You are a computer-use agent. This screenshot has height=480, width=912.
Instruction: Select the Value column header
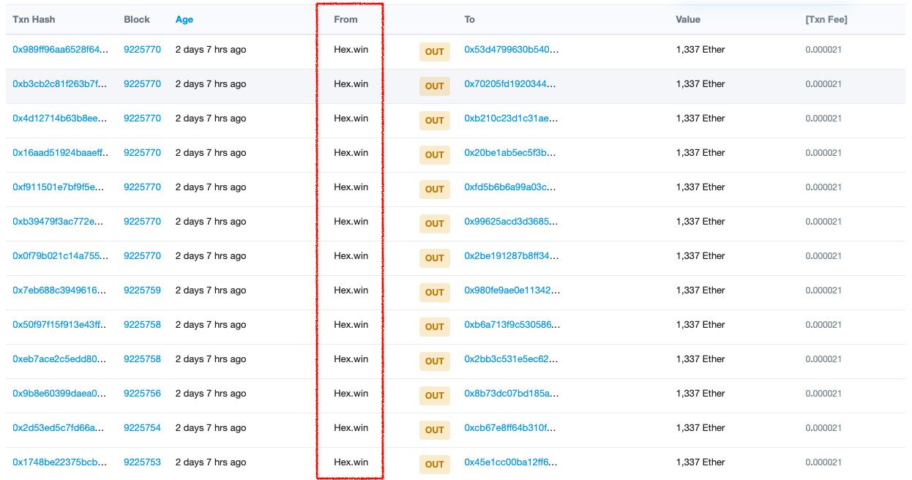[x=688, y=20]
